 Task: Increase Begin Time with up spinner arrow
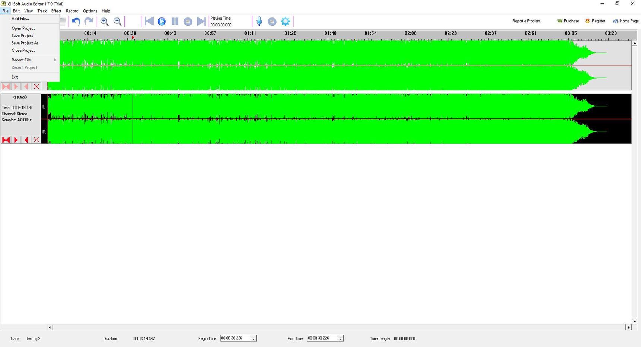[x=254, y=337]
